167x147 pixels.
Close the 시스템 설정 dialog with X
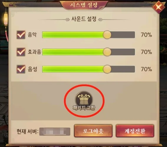coord(159,7)
